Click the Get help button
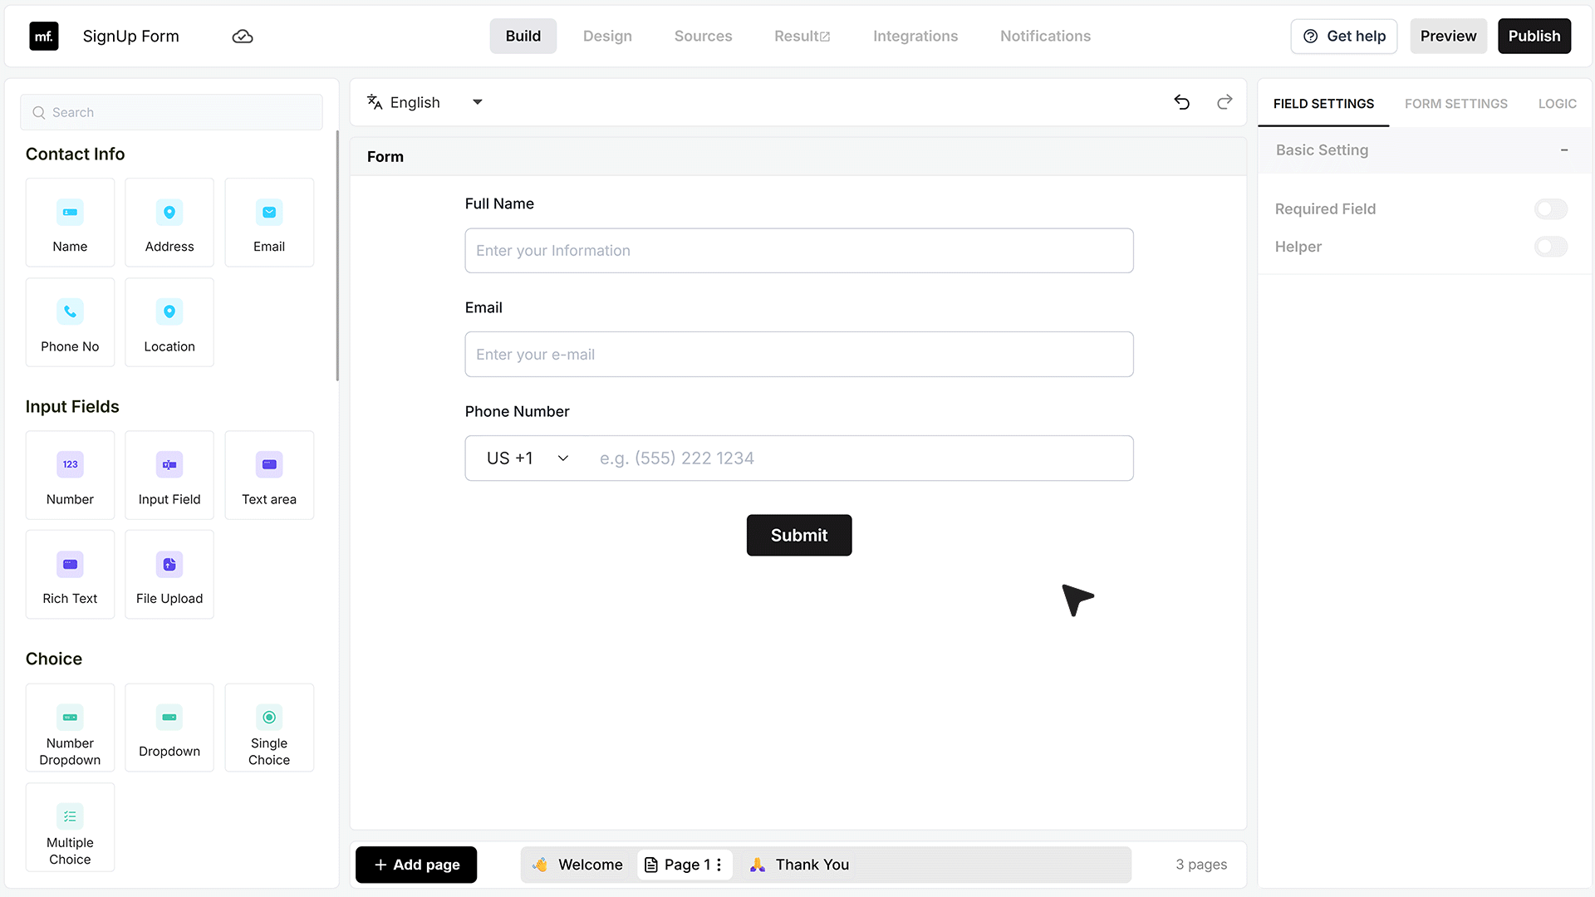The image size is (1595, 897). coord(1344,37)
